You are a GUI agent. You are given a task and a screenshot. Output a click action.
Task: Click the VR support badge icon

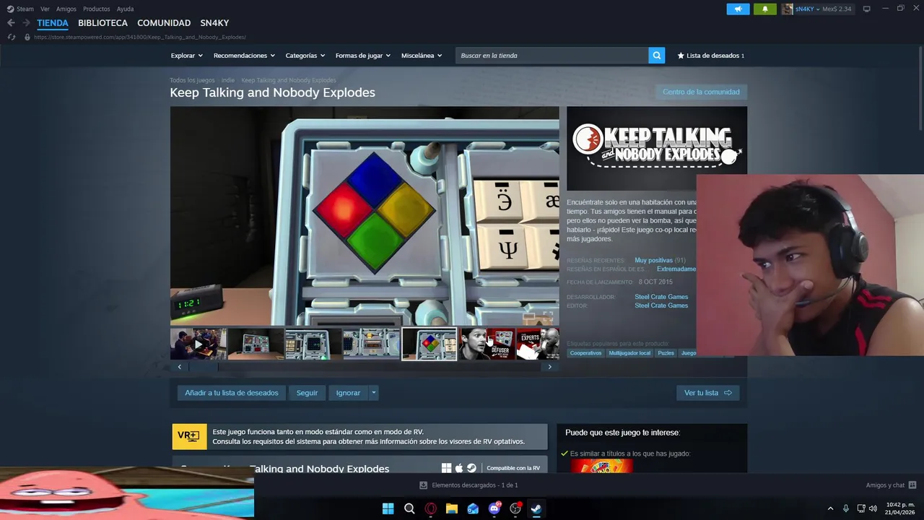(189, 436)
